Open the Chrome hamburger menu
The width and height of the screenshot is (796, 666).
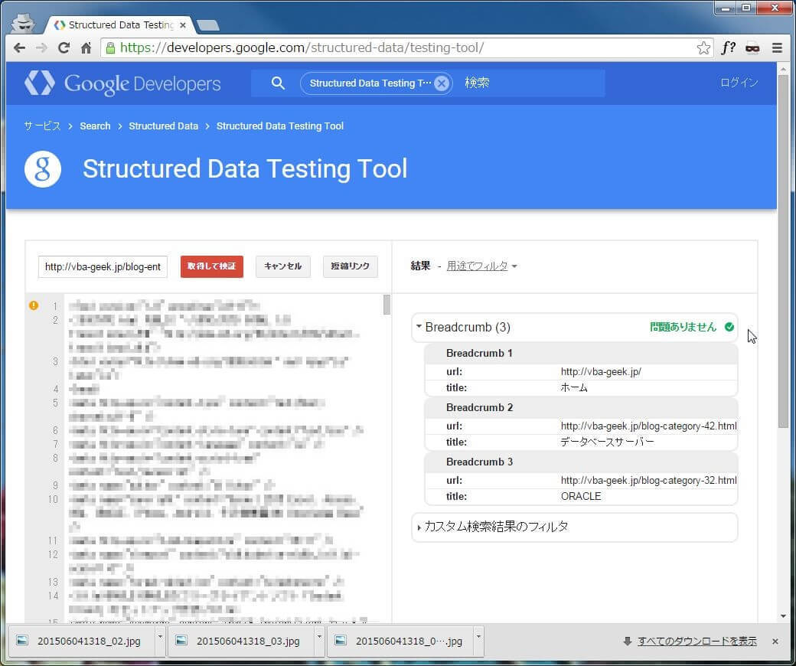coord(777,48)
